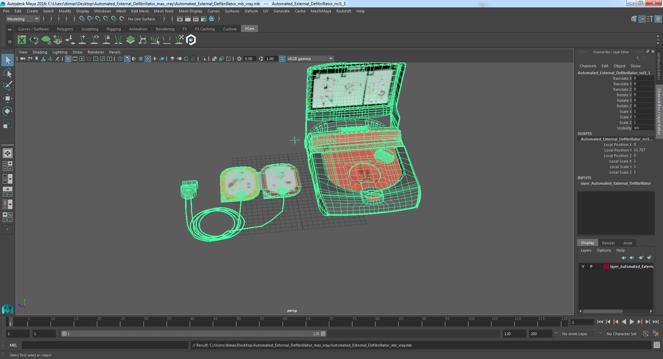Viewport: 663px width, 359px height.
Task: Toggle layer display type empty box
Action: coord(599,266)
